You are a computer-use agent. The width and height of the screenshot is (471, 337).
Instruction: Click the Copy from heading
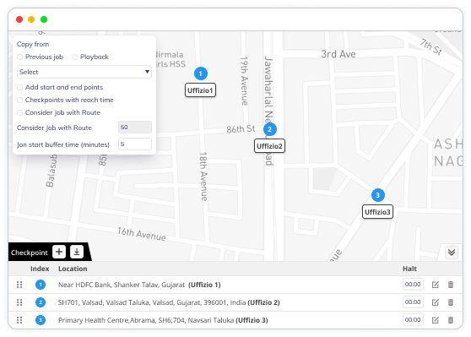33,44
